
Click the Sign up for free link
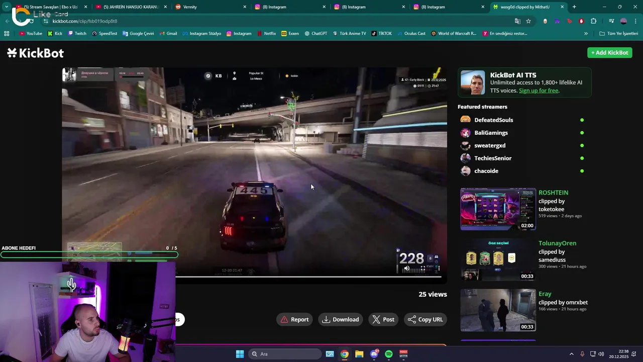(x=539, y=90)
